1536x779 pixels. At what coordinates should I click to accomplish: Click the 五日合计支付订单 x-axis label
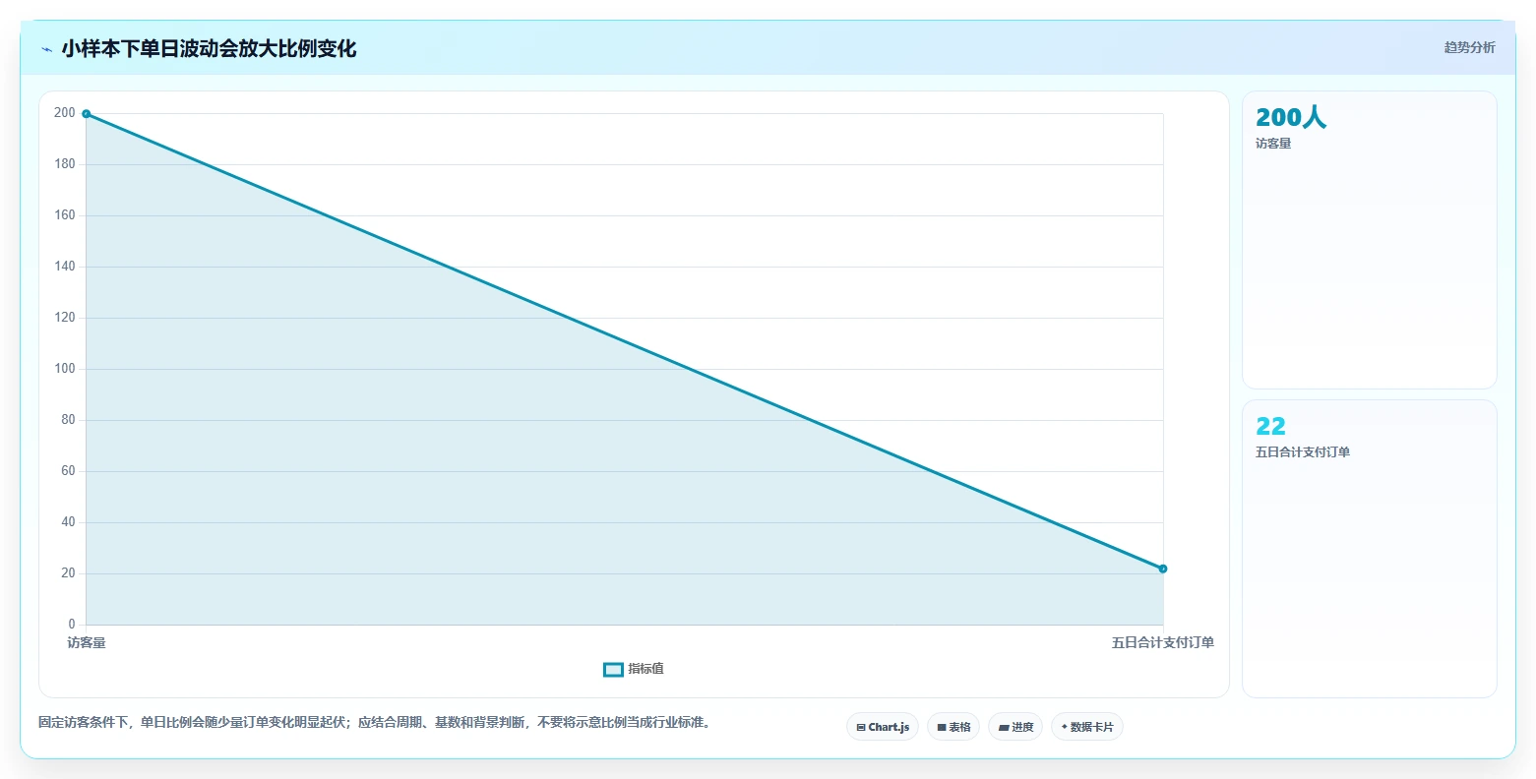(x=1163, y=642)
